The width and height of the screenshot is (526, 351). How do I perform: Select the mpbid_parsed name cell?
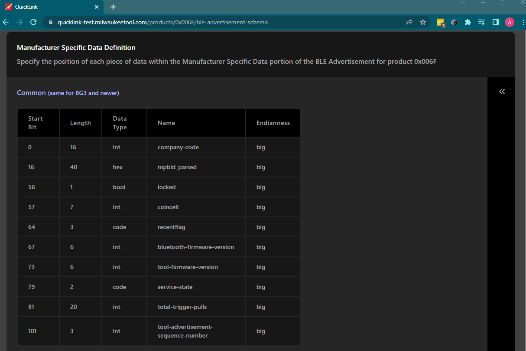(x=196, y=167)
